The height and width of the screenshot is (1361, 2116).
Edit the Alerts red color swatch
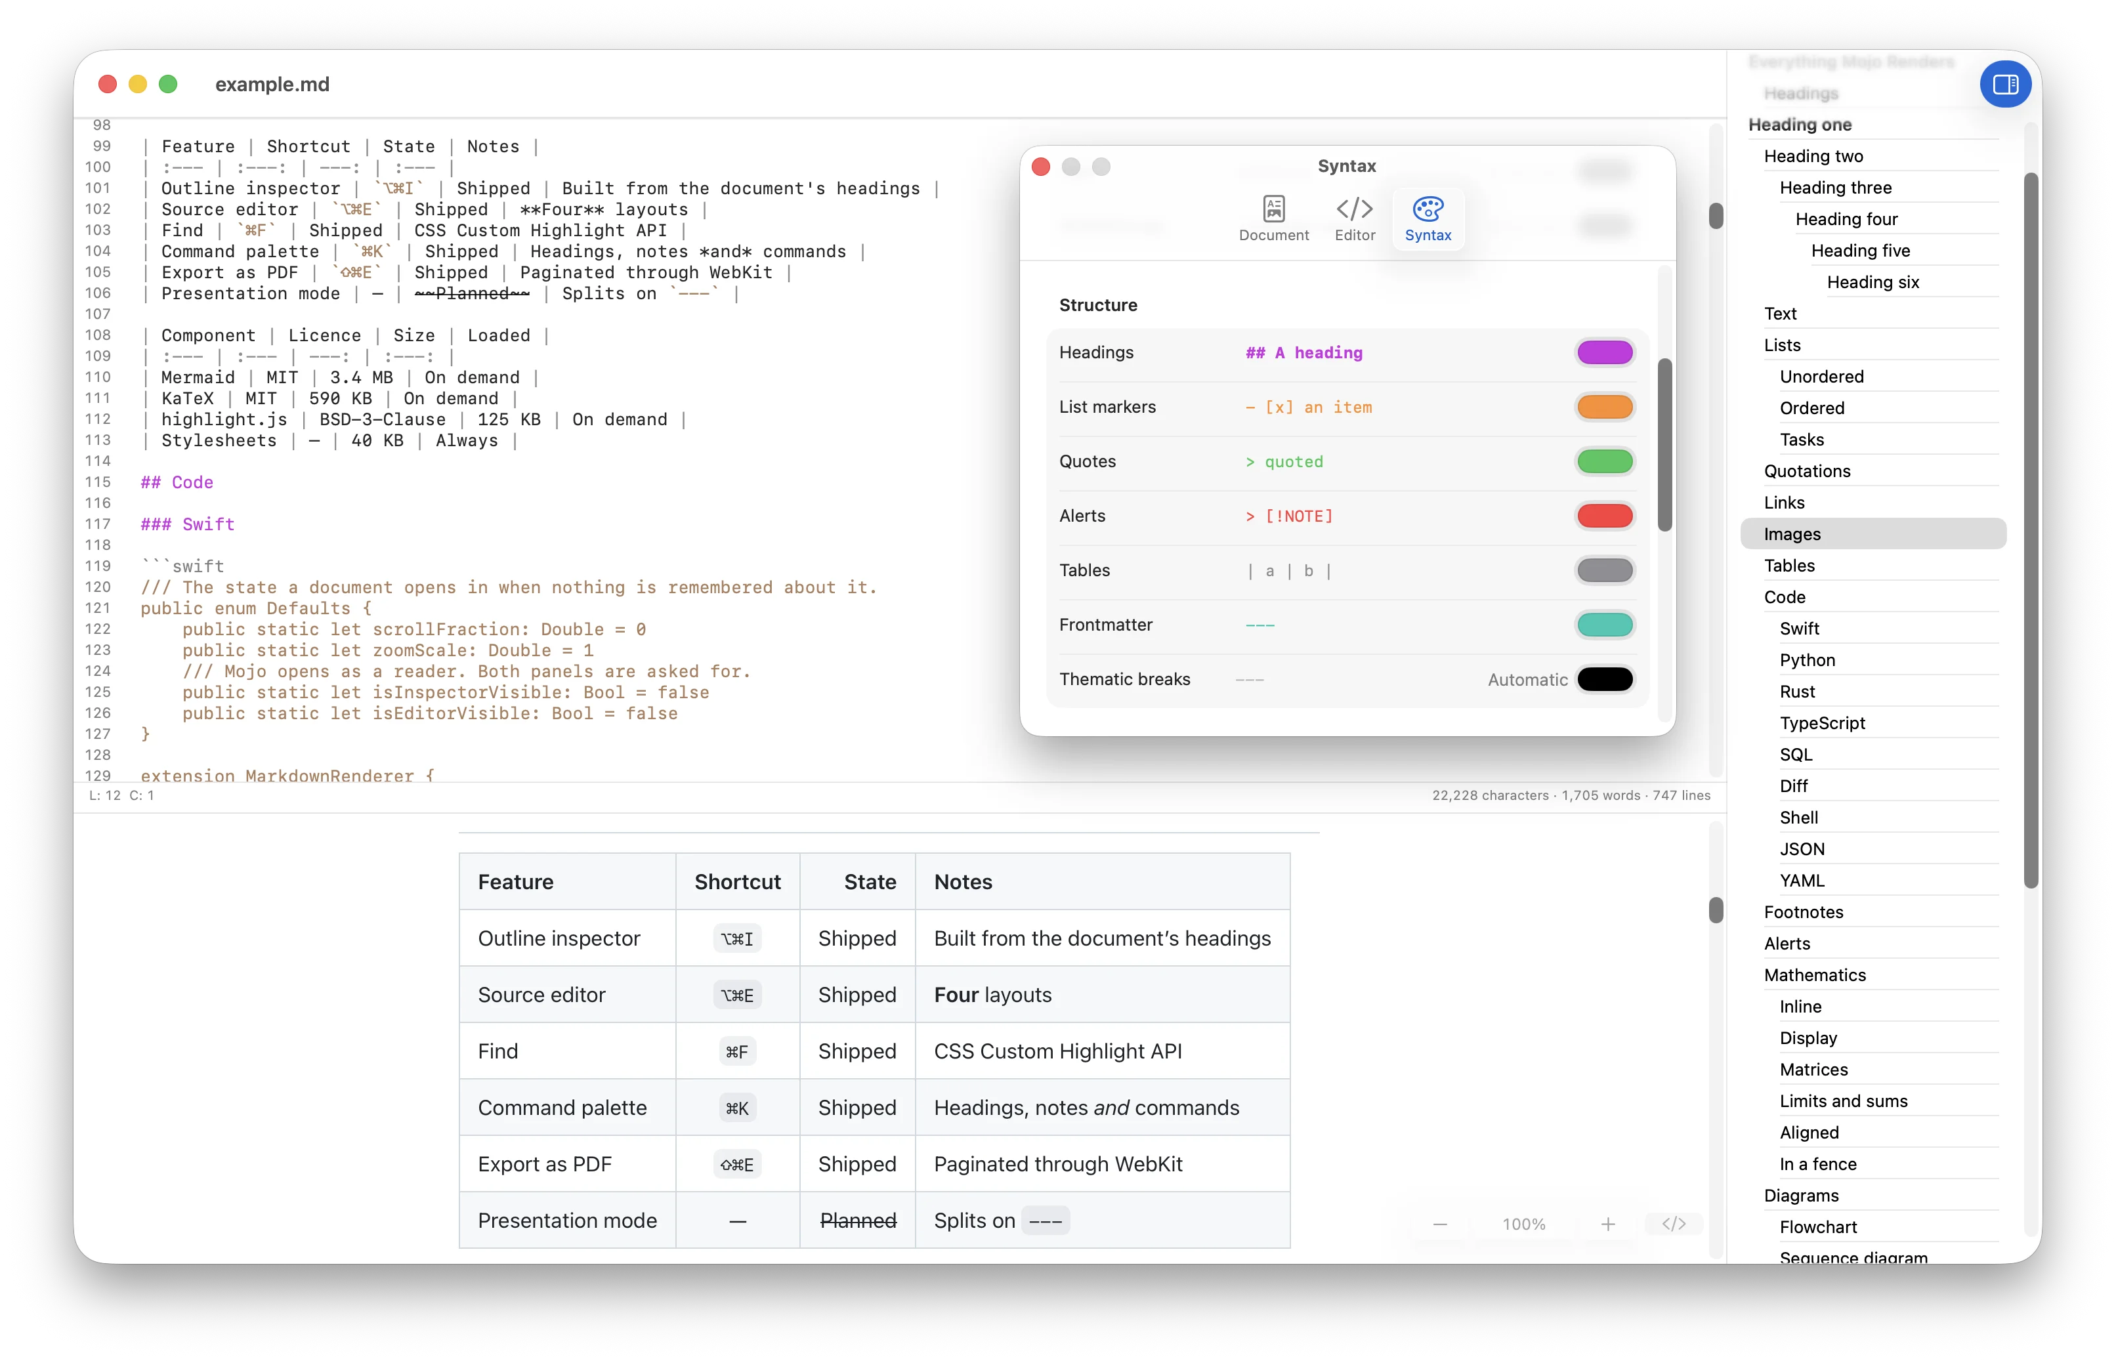coord(1604,516)
